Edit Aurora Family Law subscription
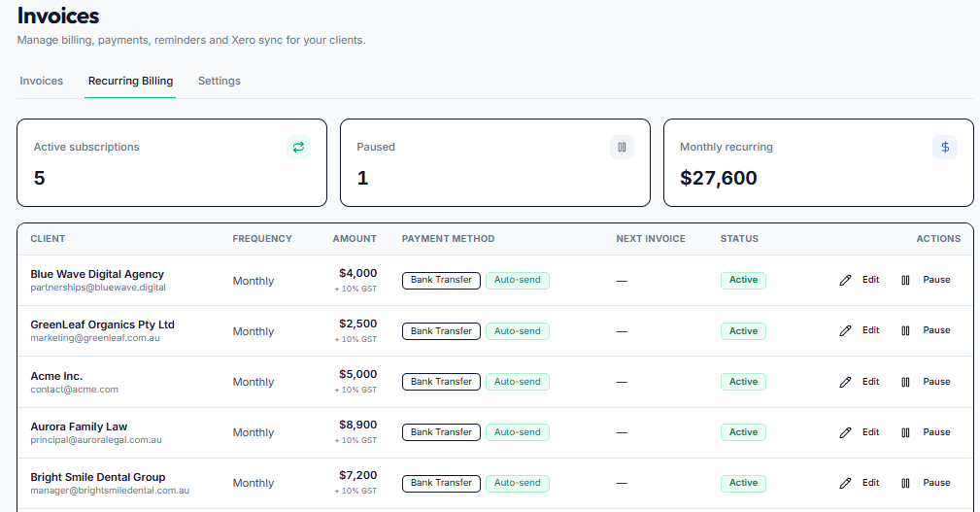The height and width of the screenshot is (512, 980). pyautogui.click(x=860, y=432)
